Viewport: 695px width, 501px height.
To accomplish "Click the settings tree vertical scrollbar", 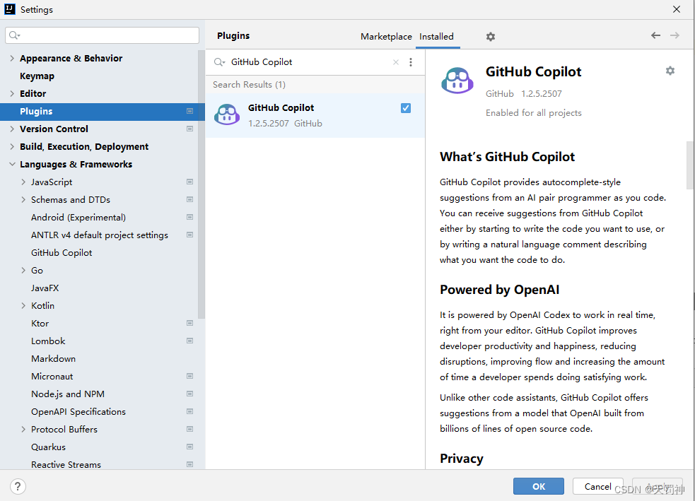I will [202, 184].
